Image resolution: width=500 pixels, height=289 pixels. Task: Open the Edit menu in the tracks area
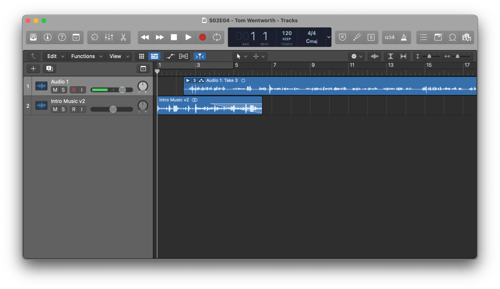(54, 56)
